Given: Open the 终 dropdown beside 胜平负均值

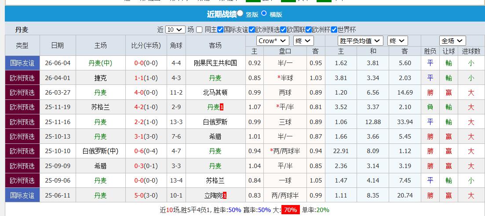Looking at the screenshot, I should tap(397, 41).
